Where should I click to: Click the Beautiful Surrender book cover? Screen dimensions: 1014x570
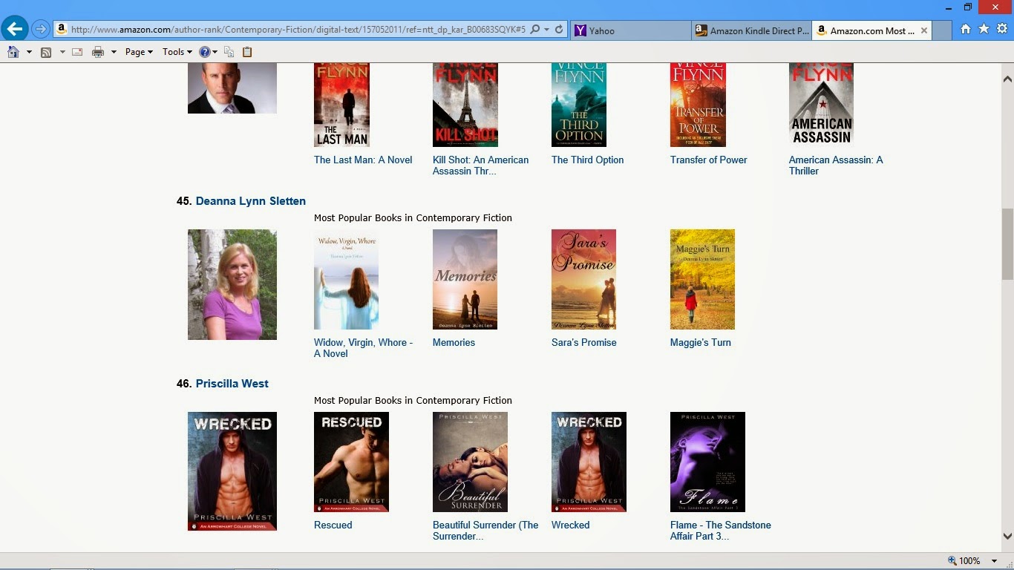pyautogui.click(x=470, y=462)
